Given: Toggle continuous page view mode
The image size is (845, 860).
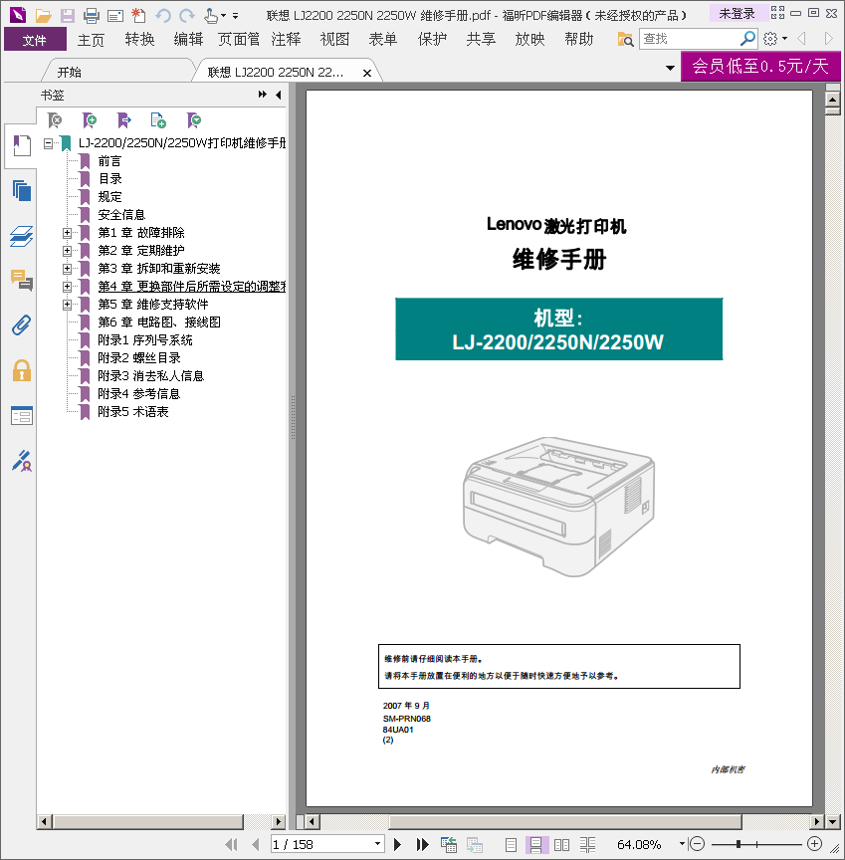Looking at the screenshot, I should (x=535, y=845).
